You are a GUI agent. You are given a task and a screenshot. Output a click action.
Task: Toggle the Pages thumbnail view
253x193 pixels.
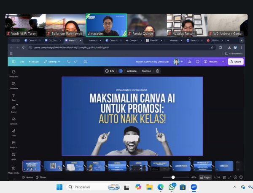click(205, 177)
